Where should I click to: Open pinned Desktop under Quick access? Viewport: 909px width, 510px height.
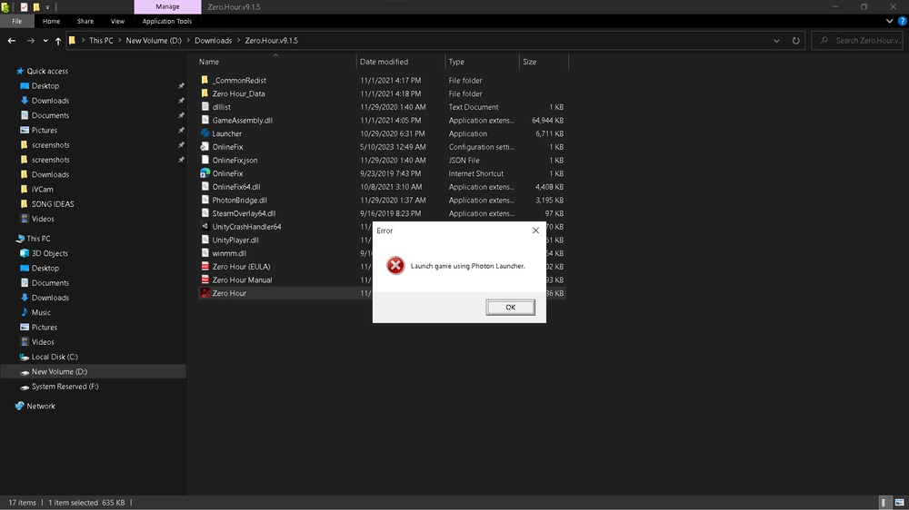(45, 85)
